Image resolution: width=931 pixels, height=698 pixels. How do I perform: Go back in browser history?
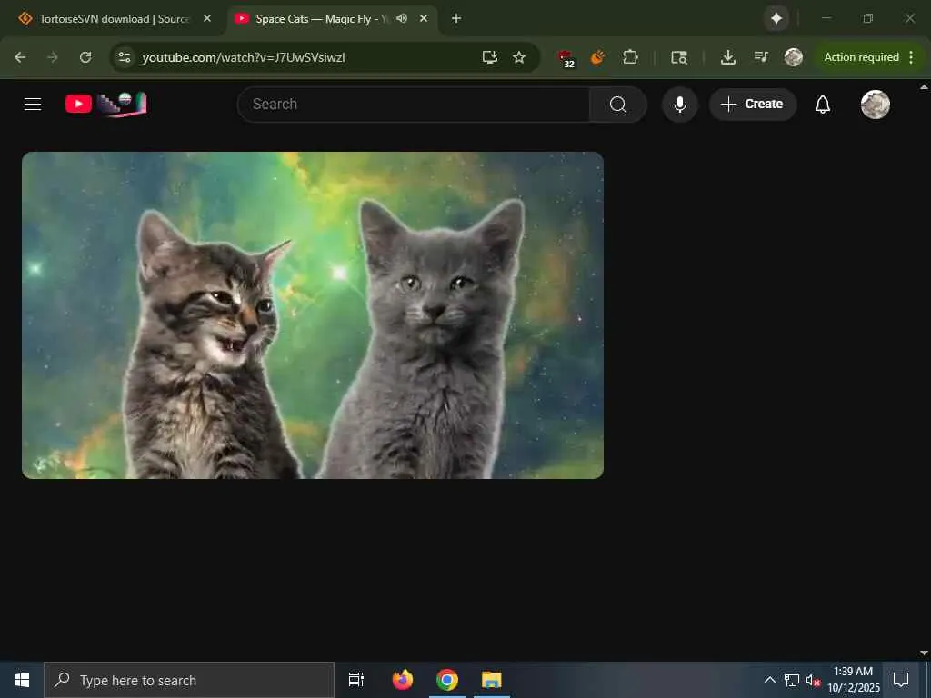click(x=20, y=57)
